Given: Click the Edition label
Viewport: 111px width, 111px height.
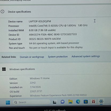Looking at the screenshot, I should click(x=13, y=79).
